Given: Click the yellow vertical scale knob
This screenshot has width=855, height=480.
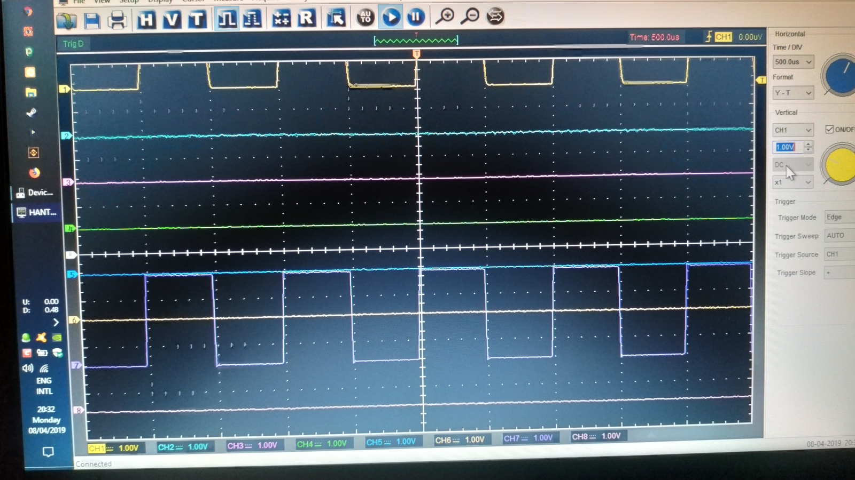Looking at the screenshot, I should 840,165.
